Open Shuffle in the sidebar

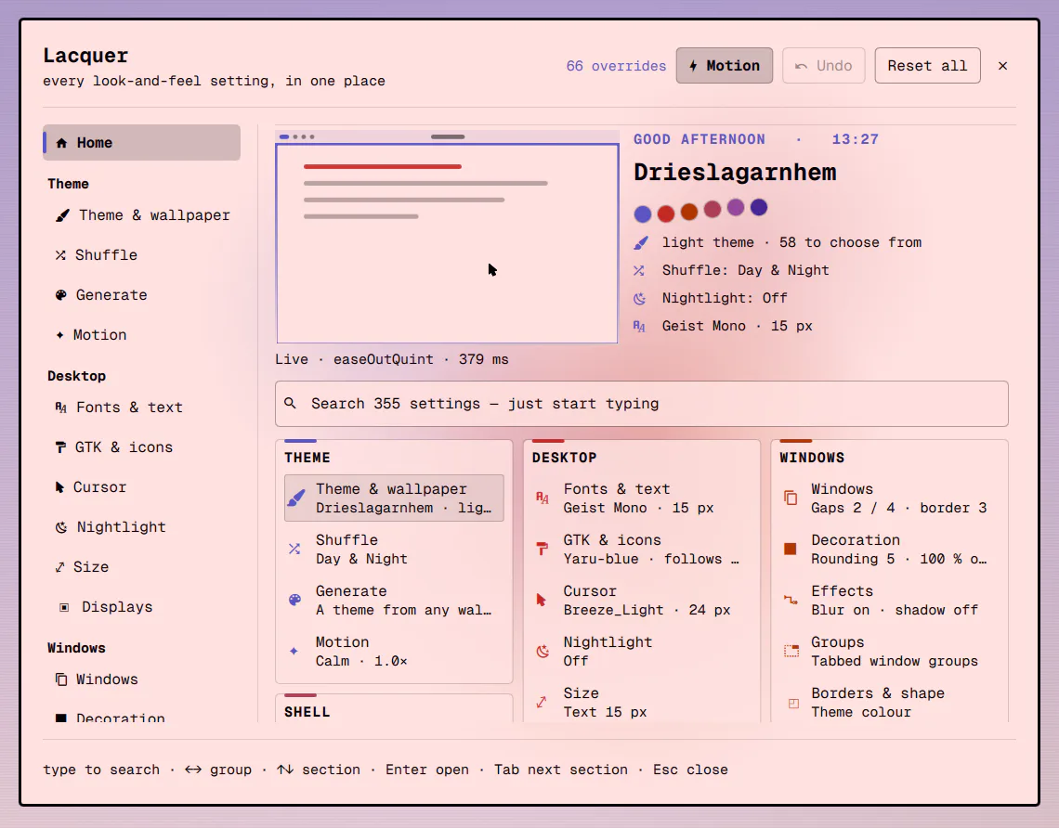[x=142, y=255]
